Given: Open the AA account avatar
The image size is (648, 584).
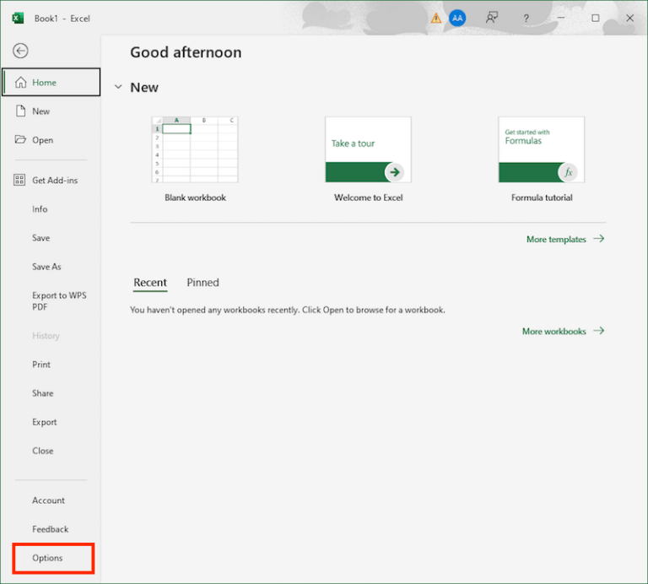Looking at the screenshot, I should click(457, 19).
